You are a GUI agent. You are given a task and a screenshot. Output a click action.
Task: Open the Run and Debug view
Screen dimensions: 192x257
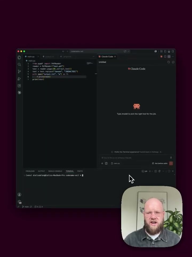point(19,79)
